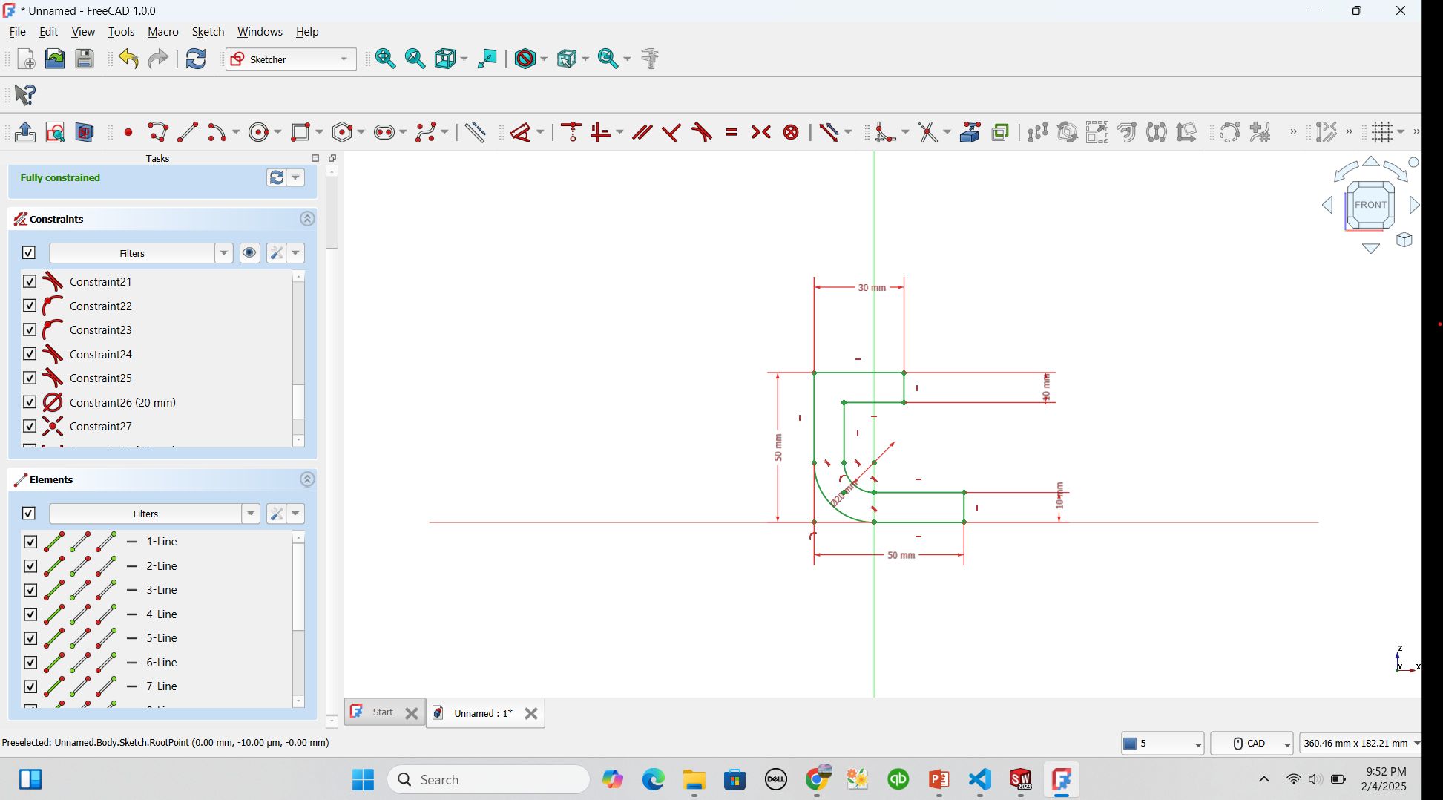Apply symmetric constraint tool
Image resolution: width=1443 pixels, height=800 pixels.
pos(761,133)
